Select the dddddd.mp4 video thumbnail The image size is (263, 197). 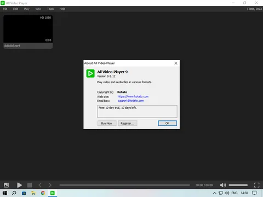28,32
